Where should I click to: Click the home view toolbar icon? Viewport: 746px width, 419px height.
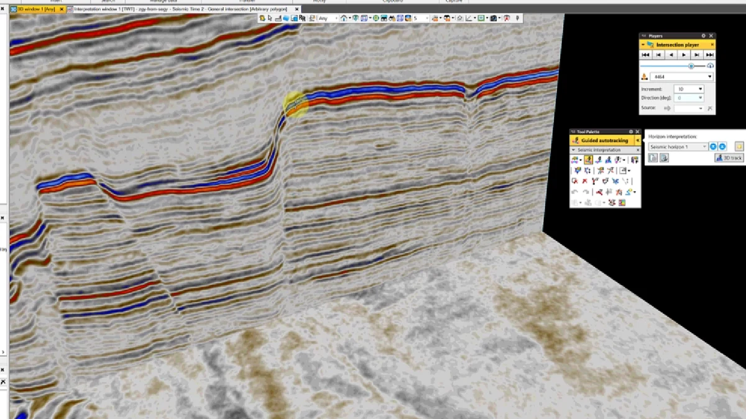(343, 18)
